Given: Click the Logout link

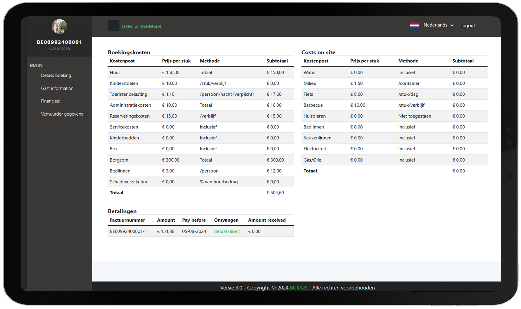Looking at the screenshot, I should point(467,25).
